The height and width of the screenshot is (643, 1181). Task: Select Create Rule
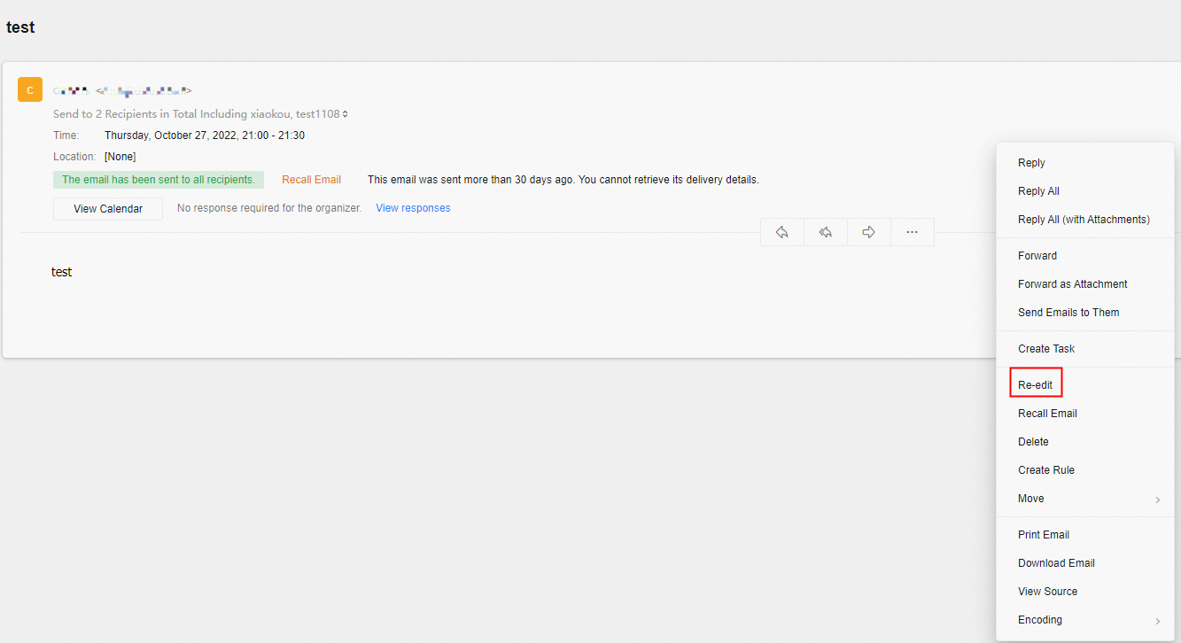click(1045, 469)
